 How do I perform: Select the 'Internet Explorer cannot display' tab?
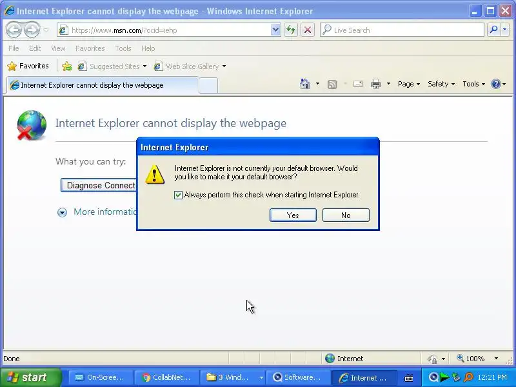[103, 85]
